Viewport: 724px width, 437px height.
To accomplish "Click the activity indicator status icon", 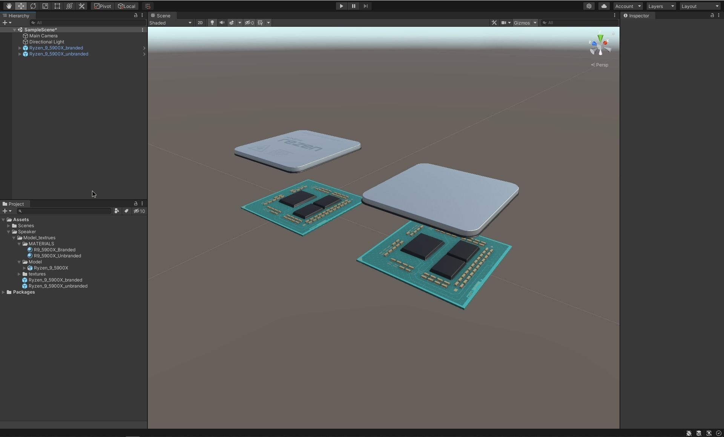I will coord(719,433).
